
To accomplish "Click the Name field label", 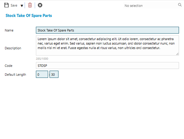I will click(x=9, y=30).
